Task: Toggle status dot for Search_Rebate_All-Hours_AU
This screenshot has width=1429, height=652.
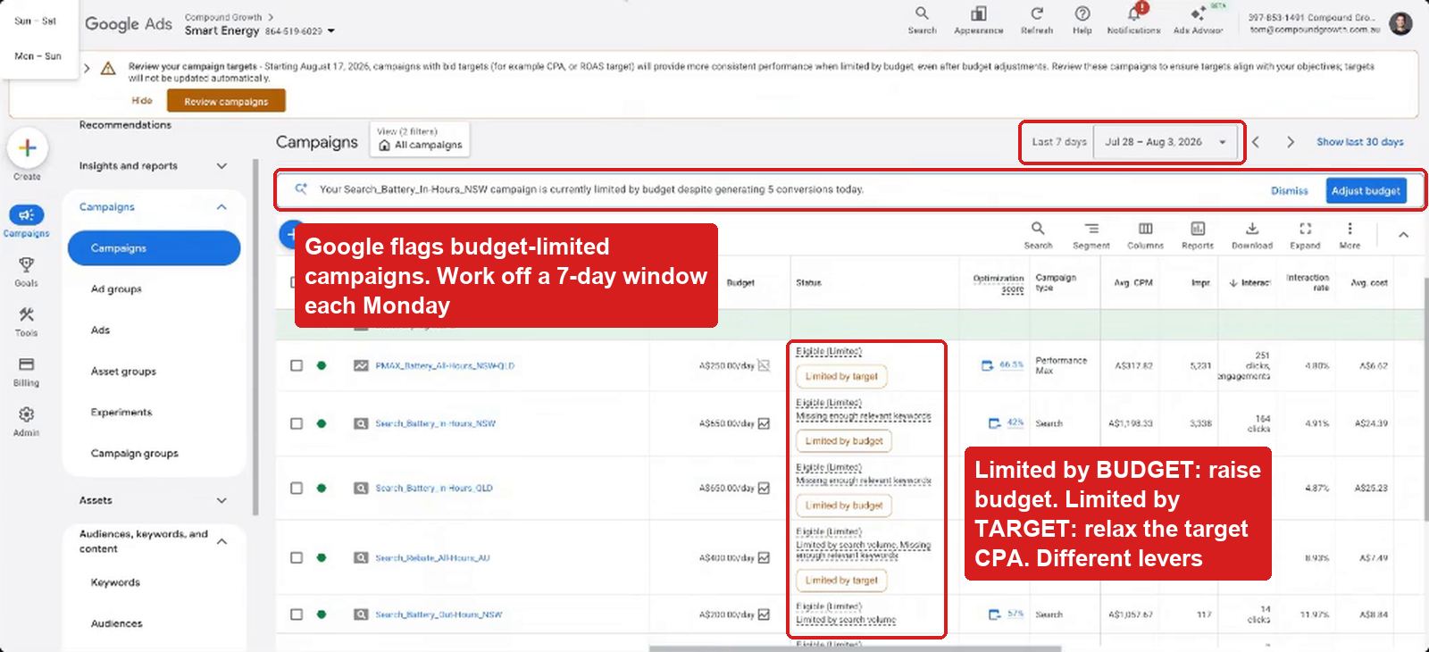Action: 322,557
